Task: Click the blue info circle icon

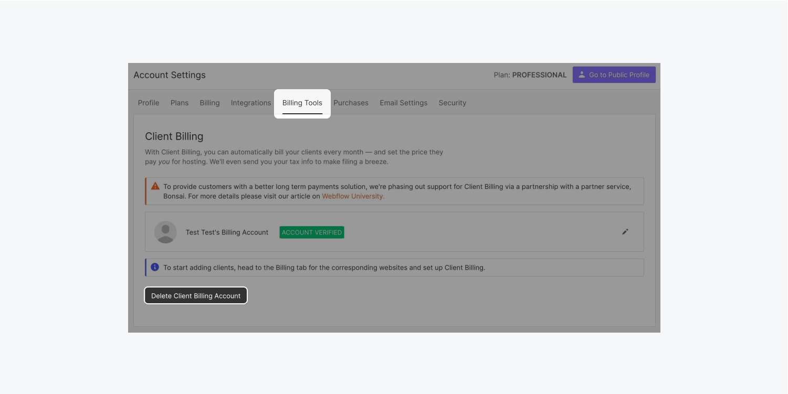Action: pos(155,267)
